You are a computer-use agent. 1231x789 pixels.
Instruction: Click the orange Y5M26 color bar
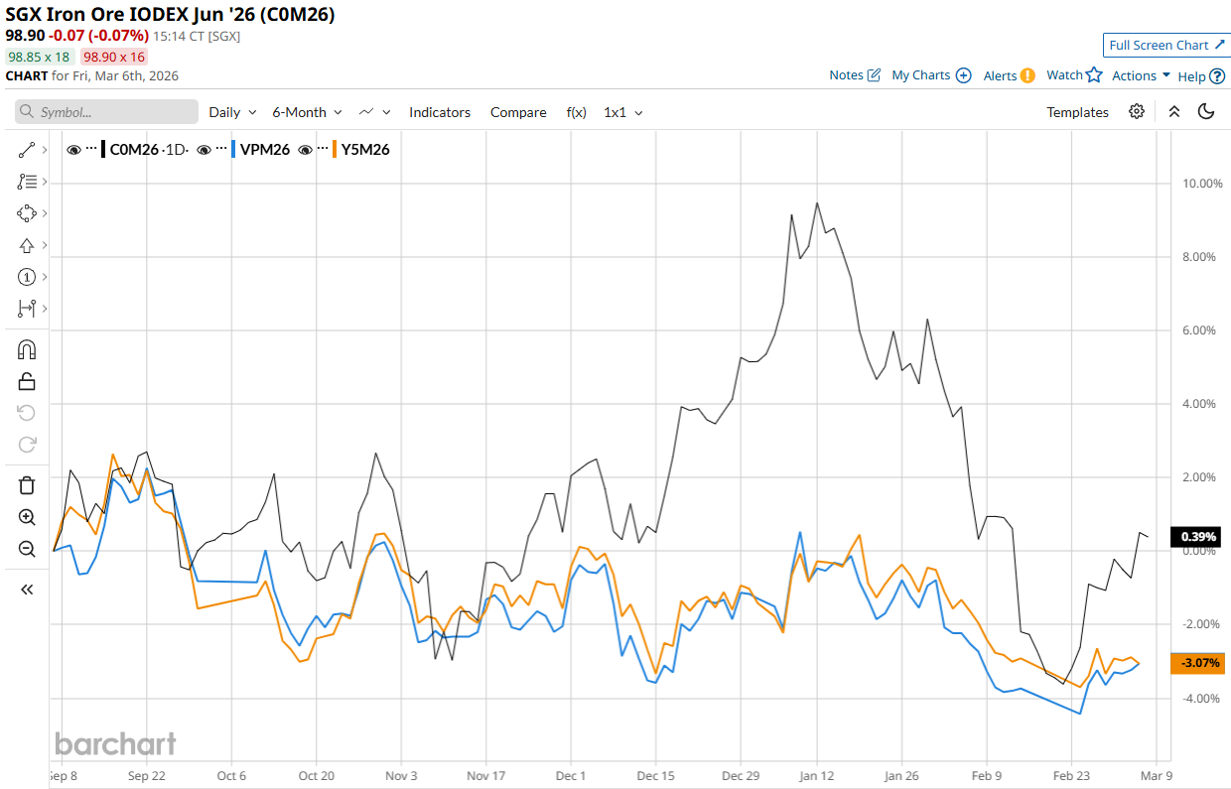[x=336, y=150]
